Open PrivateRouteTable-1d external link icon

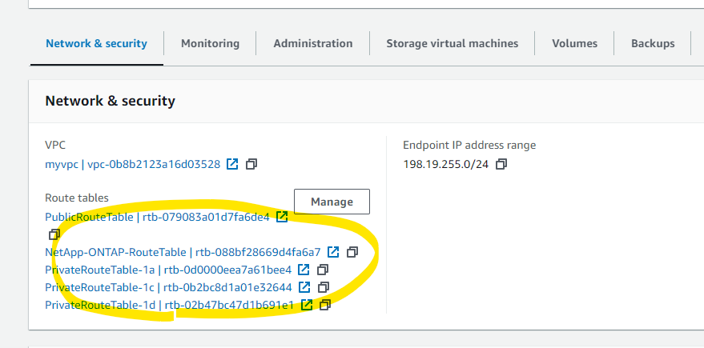(x=307, y=305)
